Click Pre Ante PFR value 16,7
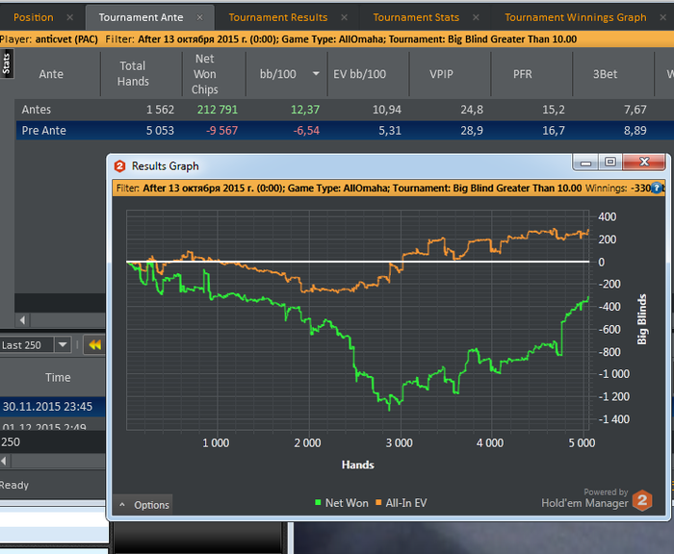This screenshot has width=674, height=554. (x=554, y=131)
